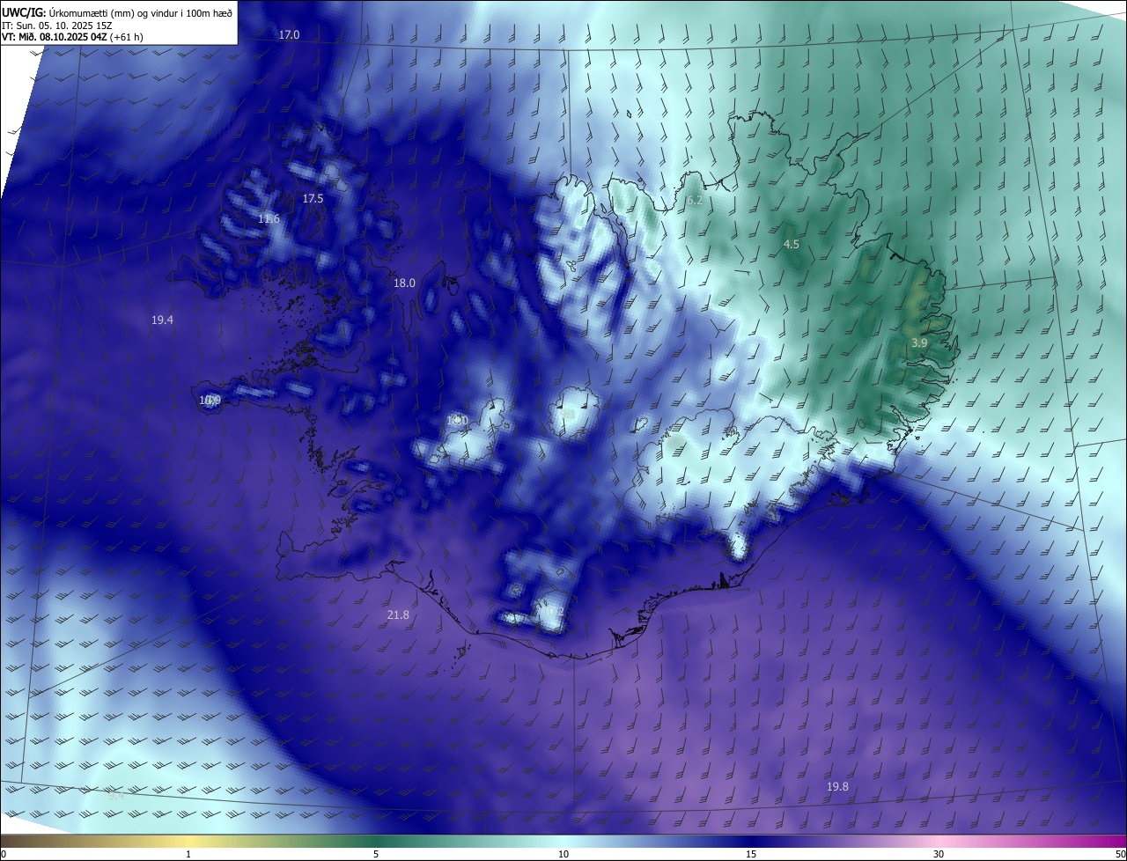Screen dimensions: 1127x861
Task: Select the 19.8 reading in the southeast ocean
Action: 837,786
